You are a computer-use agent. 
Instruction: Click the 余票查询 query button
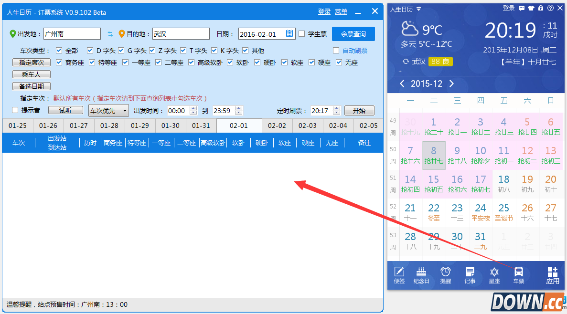coord(353,33)
